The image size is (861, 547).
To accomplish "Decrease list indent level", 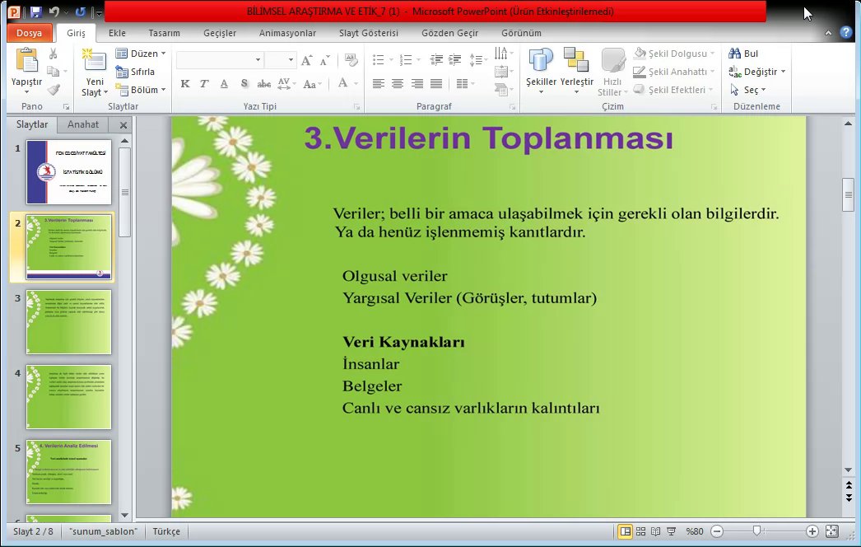I will tap(436, 60).
